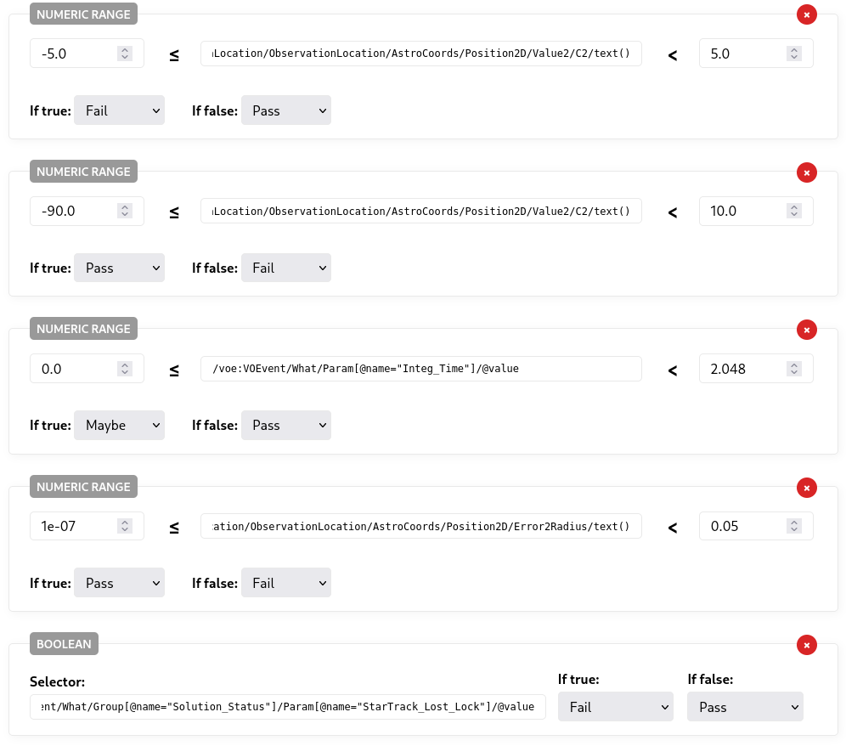Viewport: 846px width, 746px height.
Task: Click the stepper on the 0.0 lower bound
Action: coord(125,369)
